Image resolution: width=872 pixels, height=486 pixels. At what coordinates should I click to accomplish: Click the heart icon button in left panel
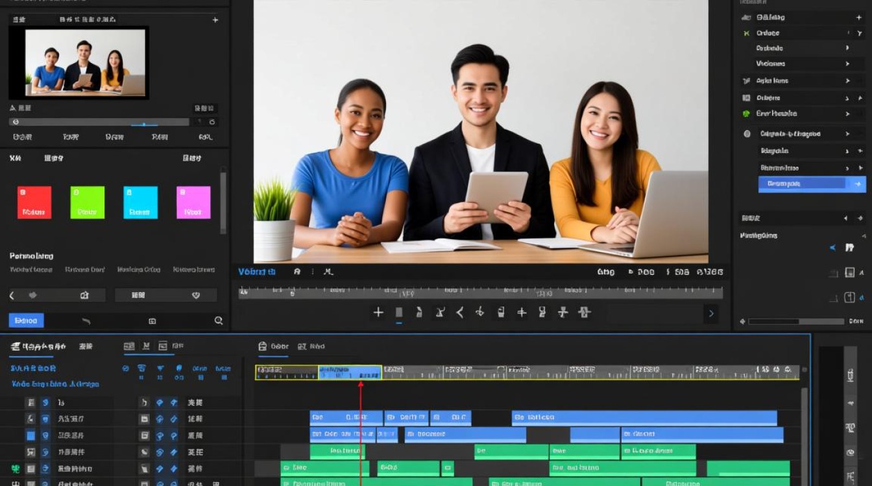point(196,295)
